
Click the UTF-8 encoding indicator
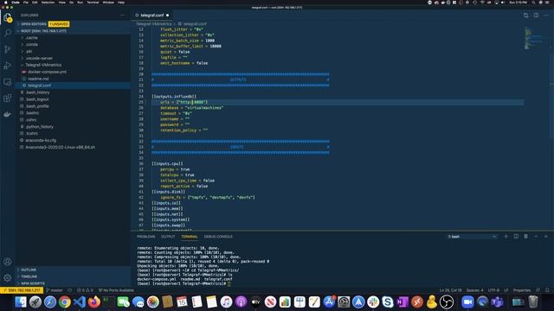(x=493, y=290)
